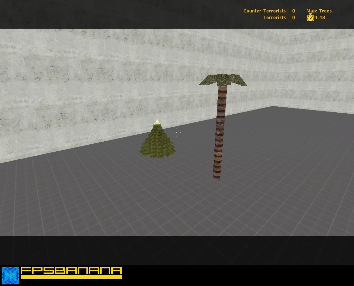Click the 4:43 round timer text
The image size is (354, 286).
(320, 17)
